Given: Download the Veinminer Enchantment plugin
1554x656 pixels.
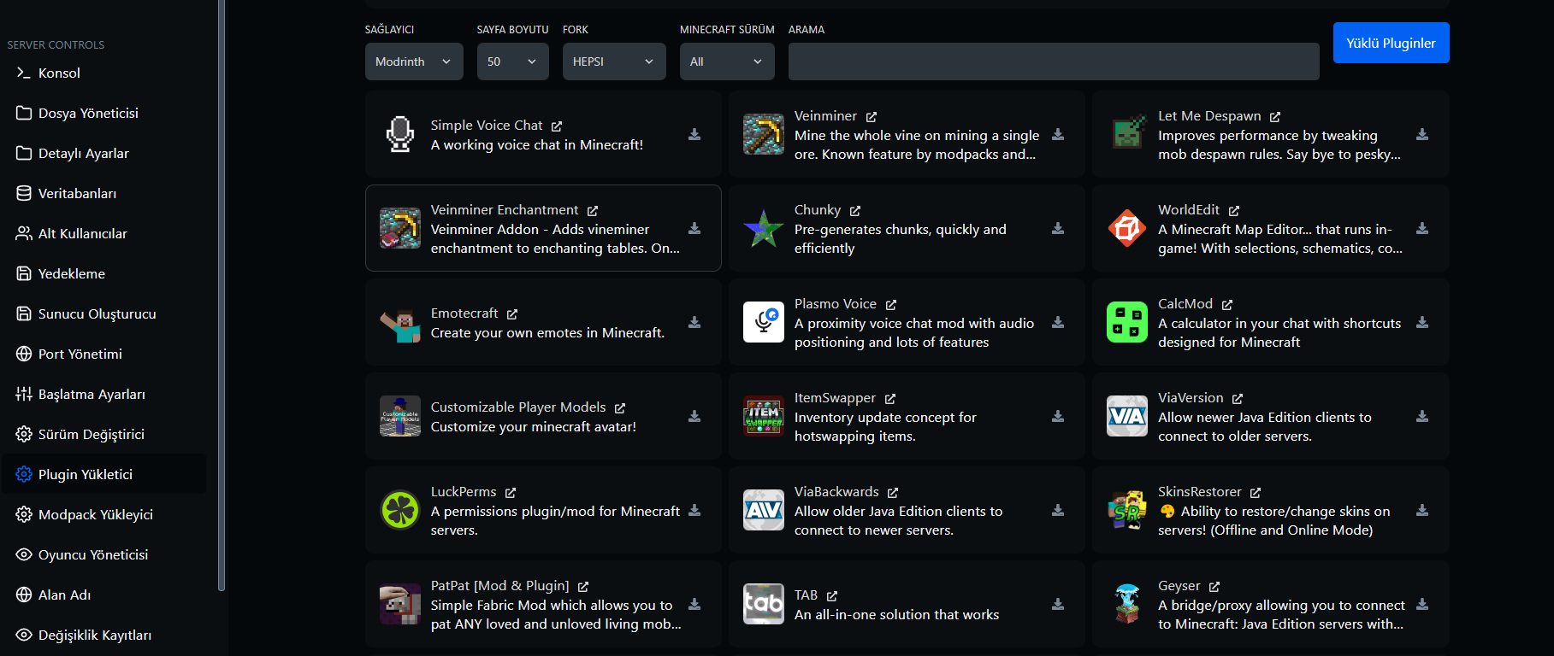Looking at the screenshot, I should point(694,228).
